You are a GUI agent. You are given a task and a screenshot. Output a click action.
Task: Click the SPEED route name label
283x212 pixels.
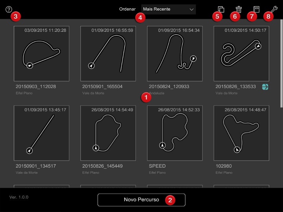157,166
